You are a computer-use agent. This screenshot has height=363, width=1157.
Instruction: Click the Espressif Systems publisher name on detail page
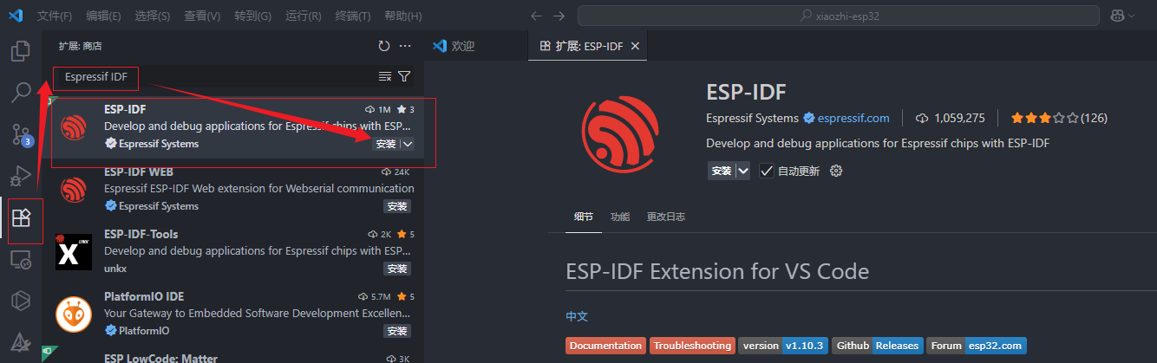point(752,118)
